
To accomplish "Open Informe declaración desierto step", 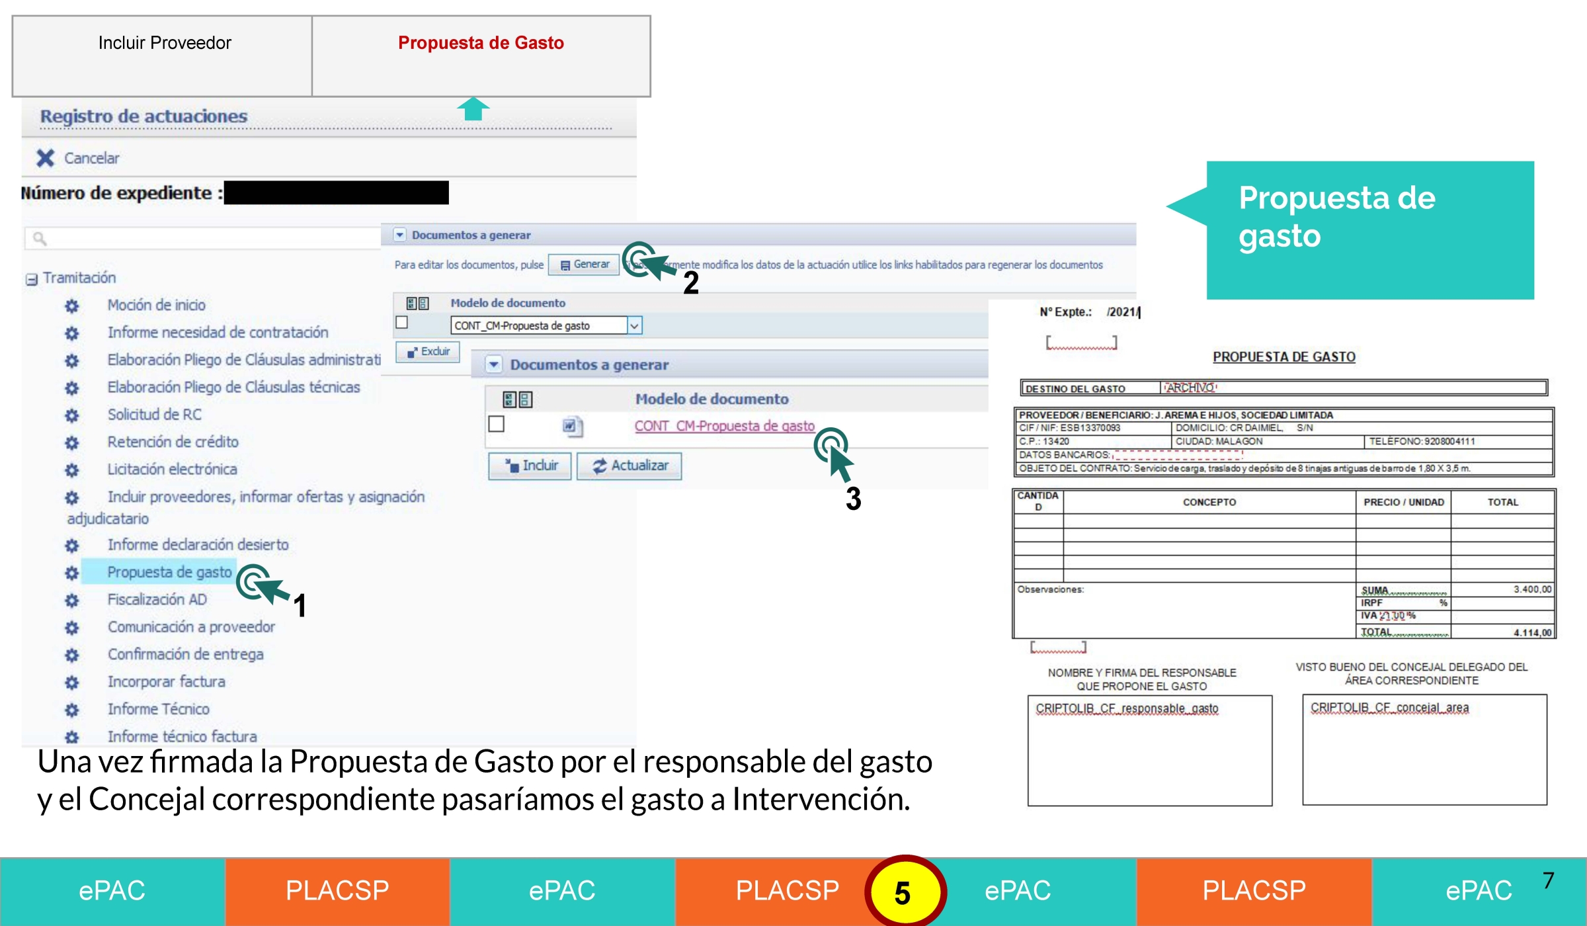I will click(198, 545).
